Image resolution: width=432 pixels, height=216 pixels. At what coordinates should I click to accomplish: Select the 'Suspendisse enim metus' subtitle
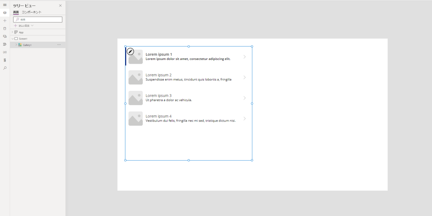[188, 79]
